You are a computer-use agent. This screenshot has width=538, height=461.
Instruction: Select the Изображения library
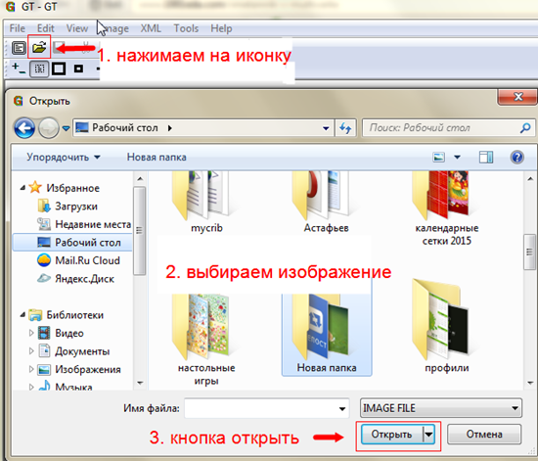tap(88, 369)
